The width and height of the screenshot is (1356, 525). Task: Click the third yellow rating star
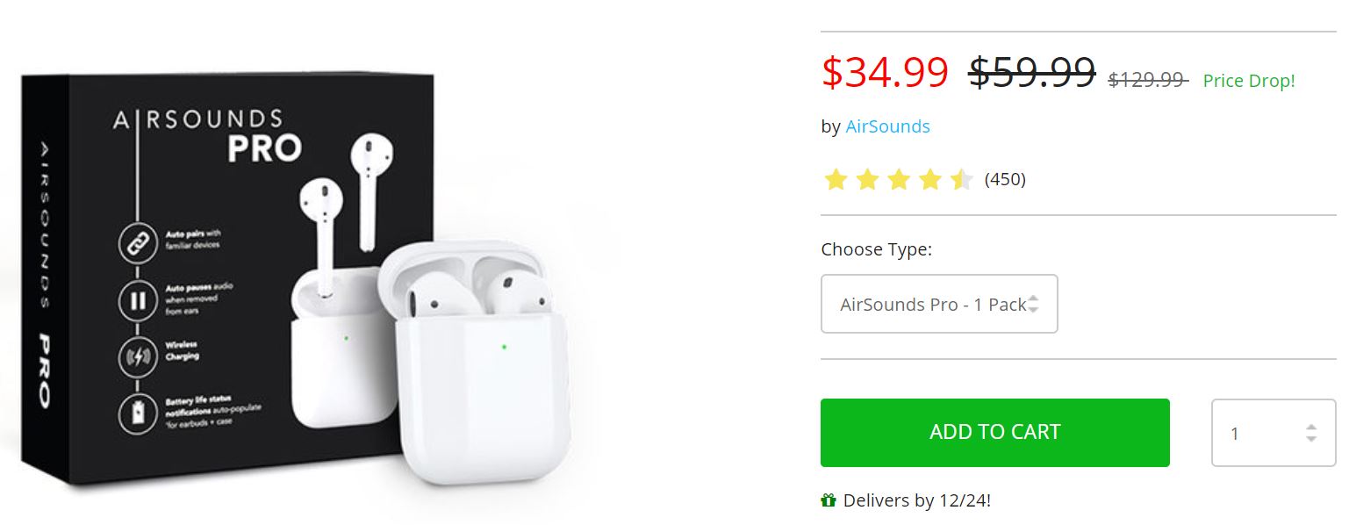(x=899, y=180)
